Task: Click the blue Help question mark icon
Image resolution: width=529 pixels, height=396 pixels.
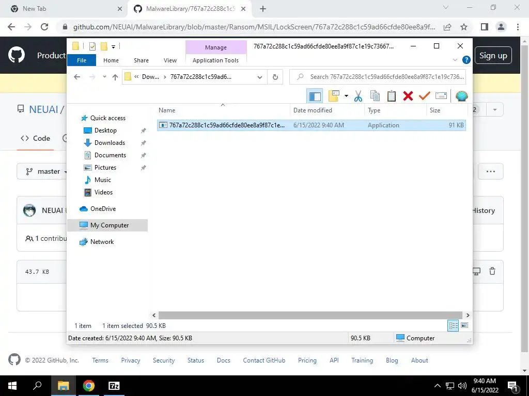Action: coord(466,60)
